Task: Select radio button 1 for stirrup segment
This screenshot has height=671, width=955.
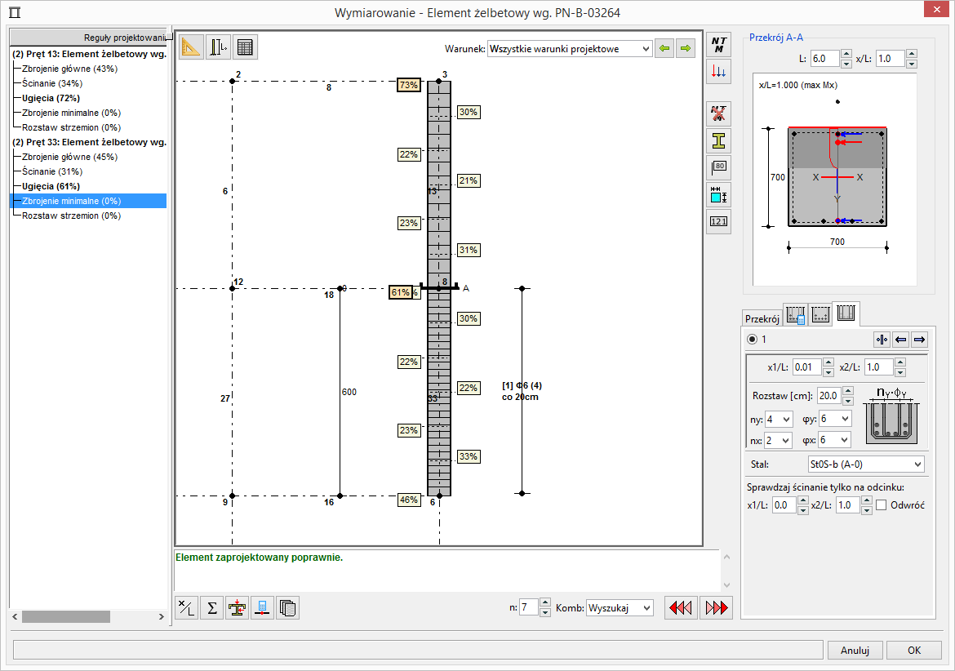Action: point(752,340)
